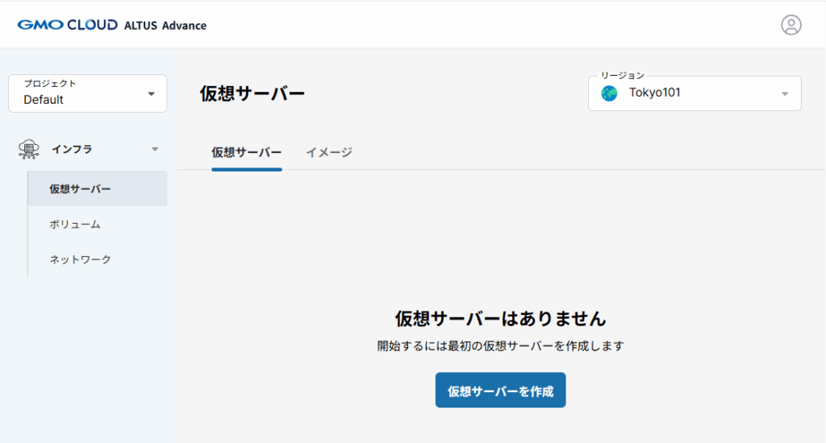Select 仮想サーバー in the sidebar
Image resolution: width=826 pixels, height=443 pixels.
[80, 189]
